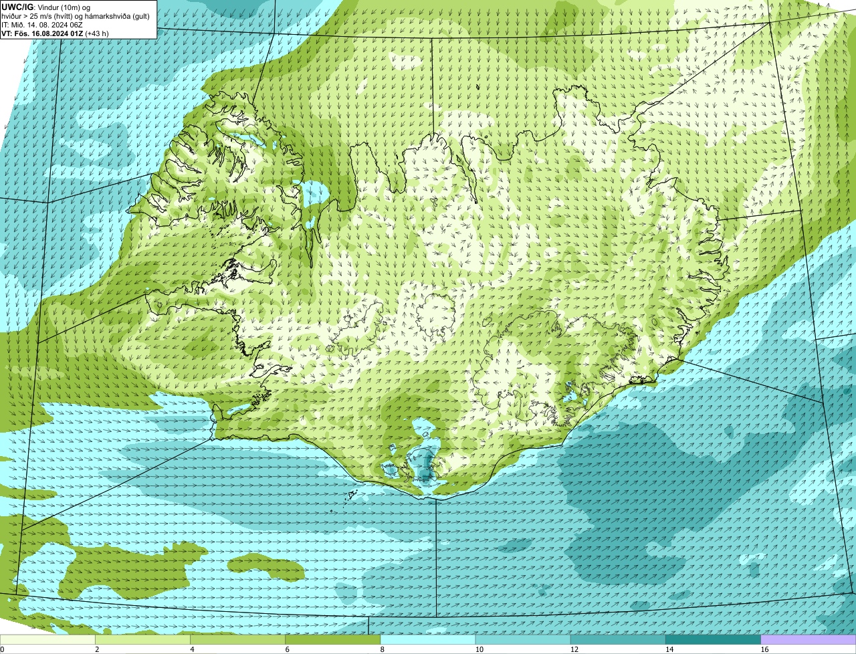Image resolution: width=856 pixels, height=654 pixels.
Task: Click the teal 12–14 m/s legend swatch
Action: coord(619,639)
